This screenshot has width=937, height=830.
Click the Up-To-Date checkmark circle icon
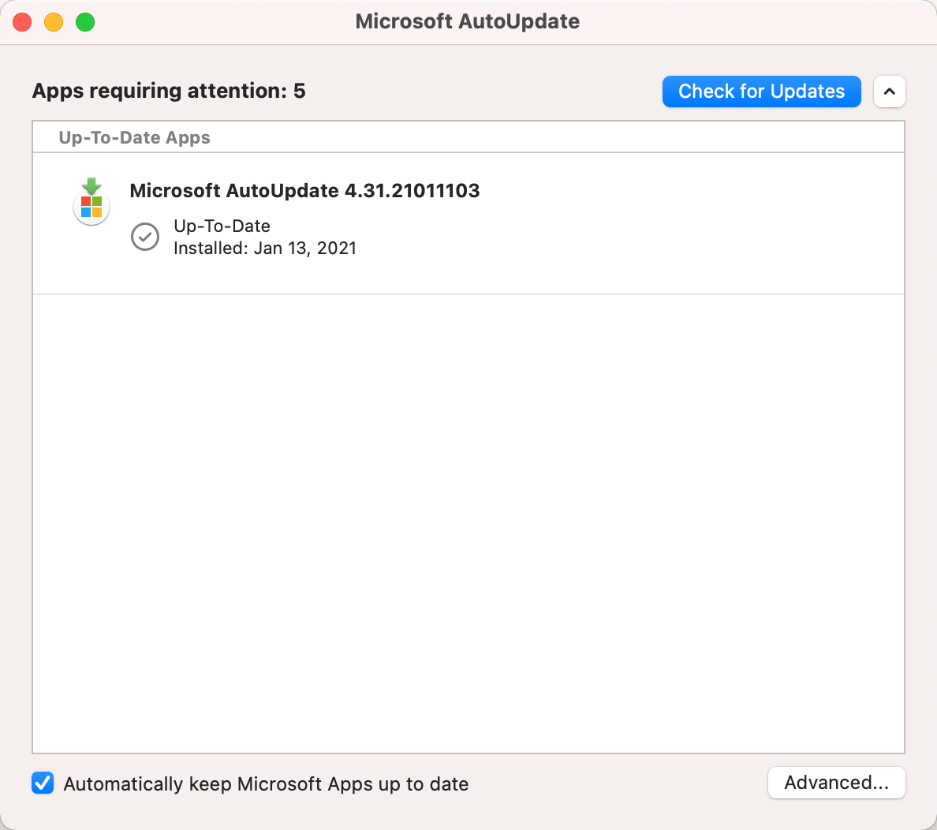(x=144, y=237)
